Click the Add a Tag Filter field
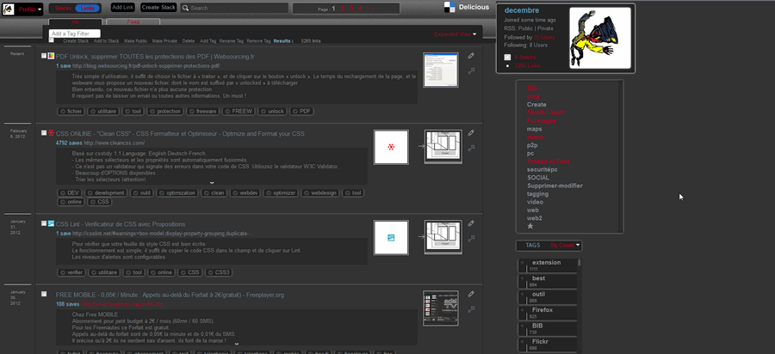The width and height of the screenshot is (775, 354). pos(75,34)
